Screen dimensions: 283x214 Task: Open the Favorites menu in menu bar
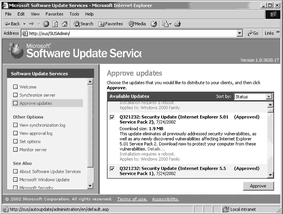coord(55,14)
